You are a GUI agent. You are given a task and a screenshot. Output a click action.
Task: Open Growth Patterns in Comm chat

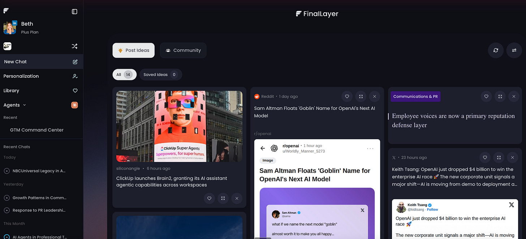tap(39, 198)
